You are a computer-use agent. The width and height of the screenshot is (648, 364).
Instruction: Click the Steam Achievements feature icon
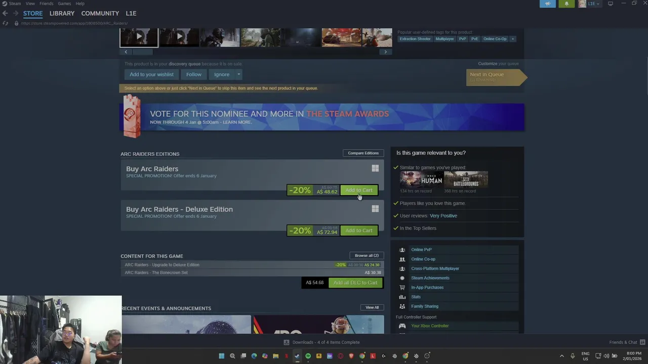(x=402, y=278)
